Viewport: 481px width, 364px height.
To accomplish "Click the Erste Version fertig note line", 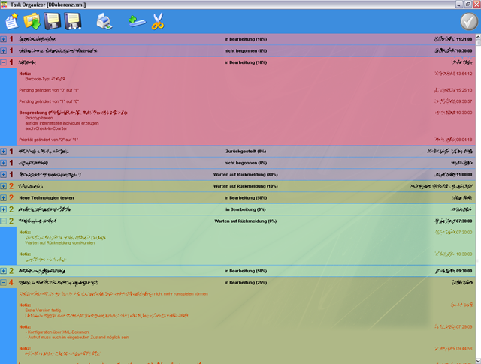I will point(44,311).
